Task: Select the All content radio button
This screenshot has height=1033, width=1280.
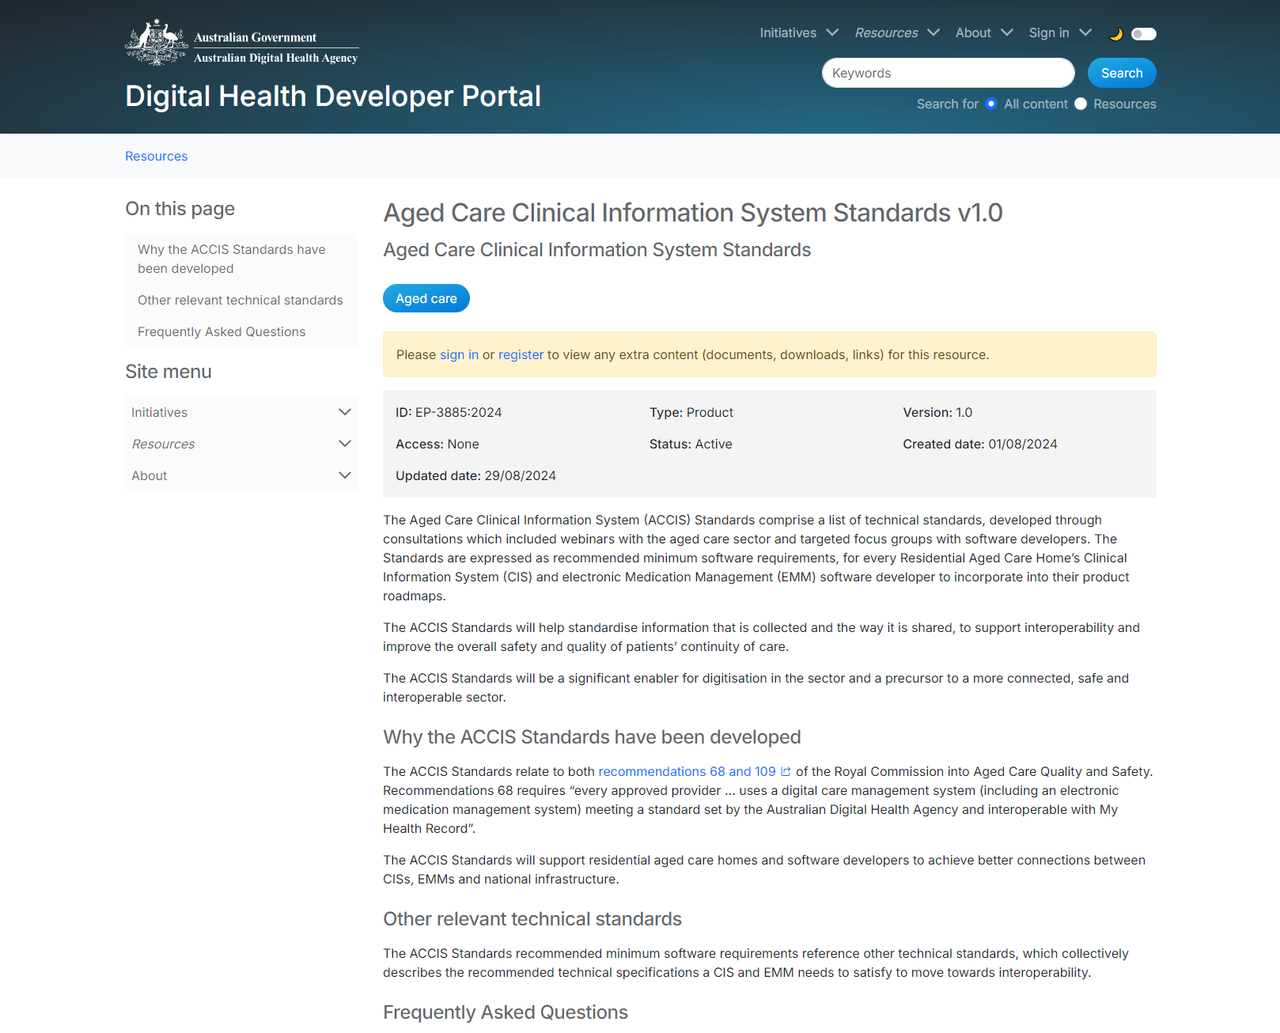Action: click(991, 104)
